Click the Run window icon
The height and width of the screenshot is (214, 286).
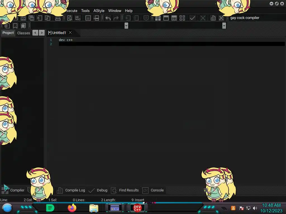pyautogui.click(x=166, y=18)
